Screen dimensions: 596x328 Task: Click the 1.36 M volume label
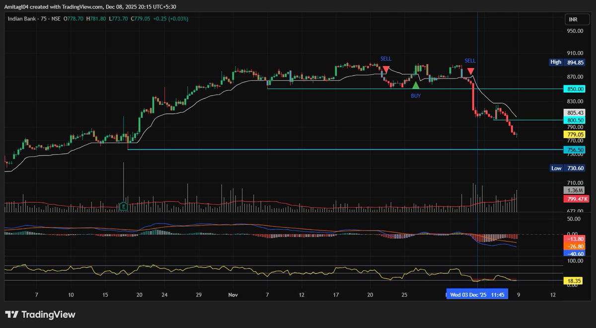point(575,190)
